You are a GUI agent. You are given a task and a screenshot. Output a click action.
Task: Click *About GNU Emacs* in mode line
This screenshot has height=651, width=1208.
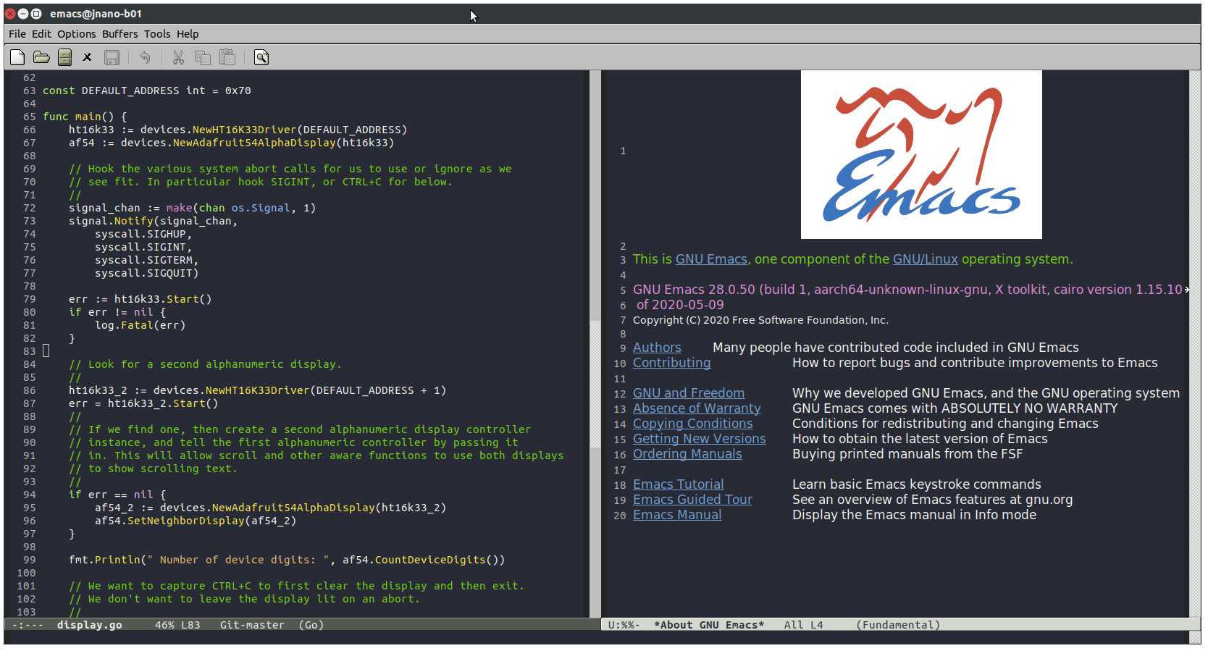709,625
